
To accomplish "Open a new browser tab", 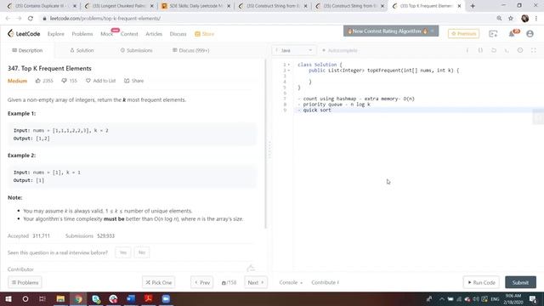I will pyautogui.click(x=473, y=6).
